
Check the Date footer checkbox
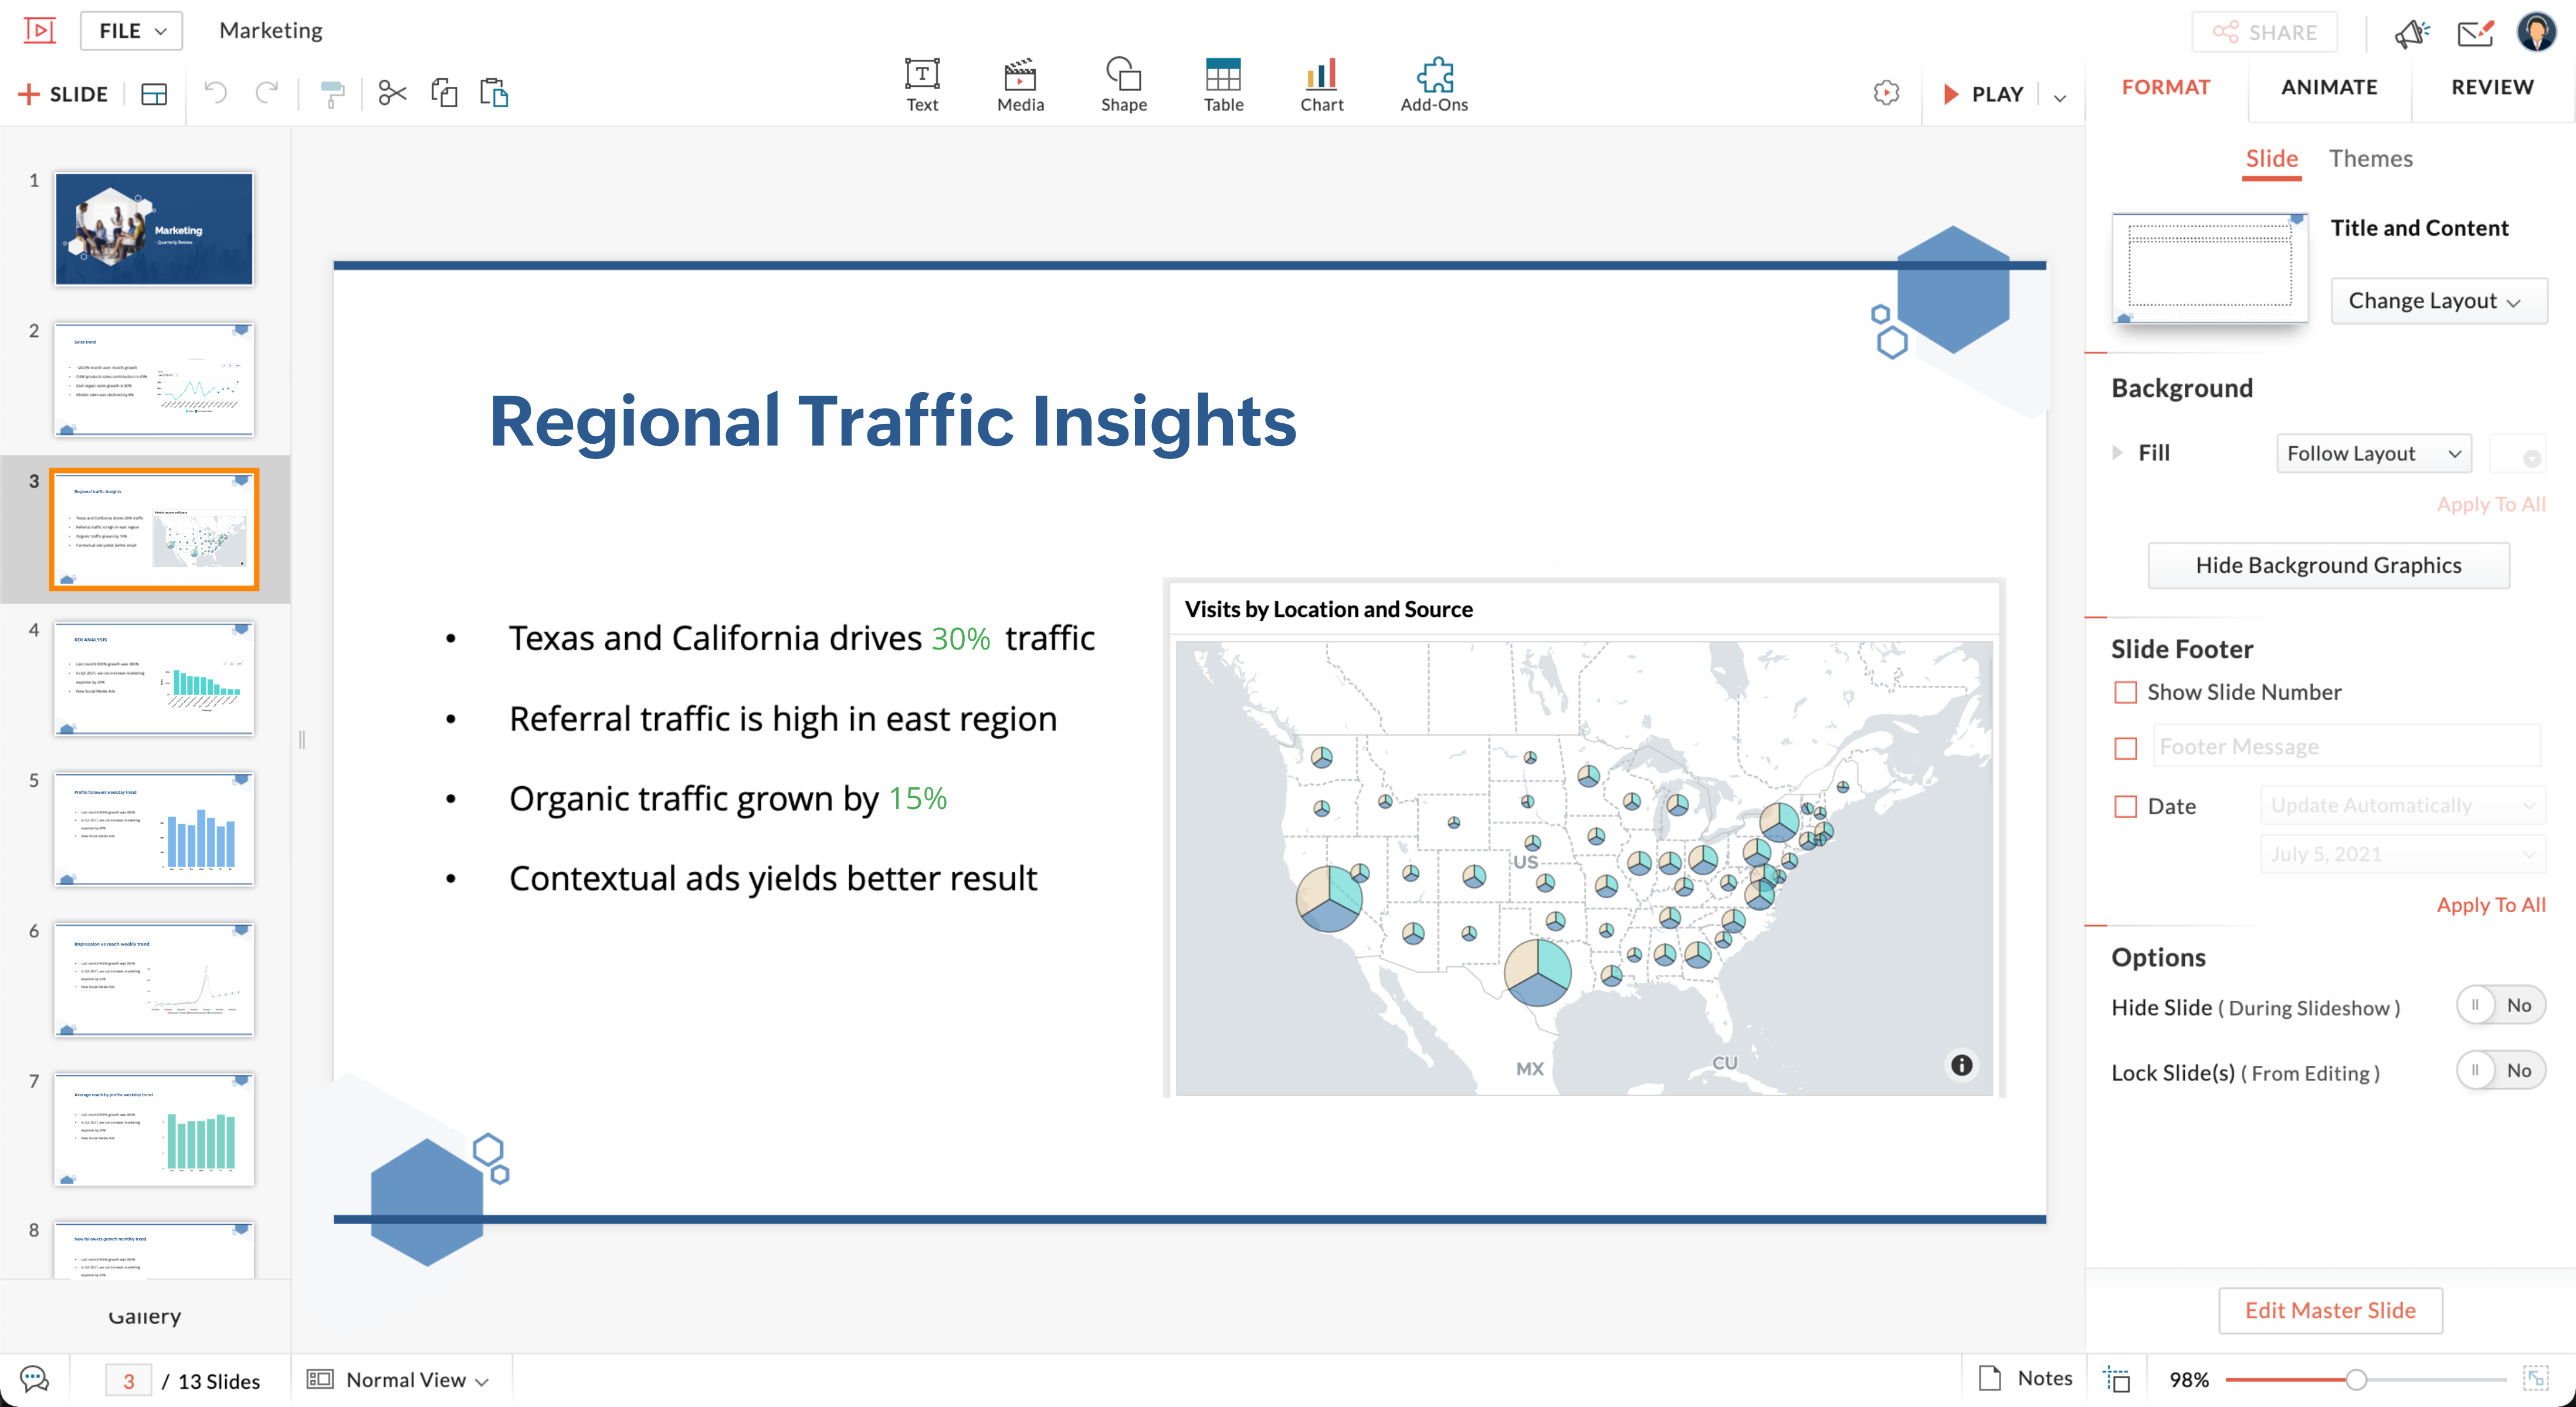tap(2125, 807)
